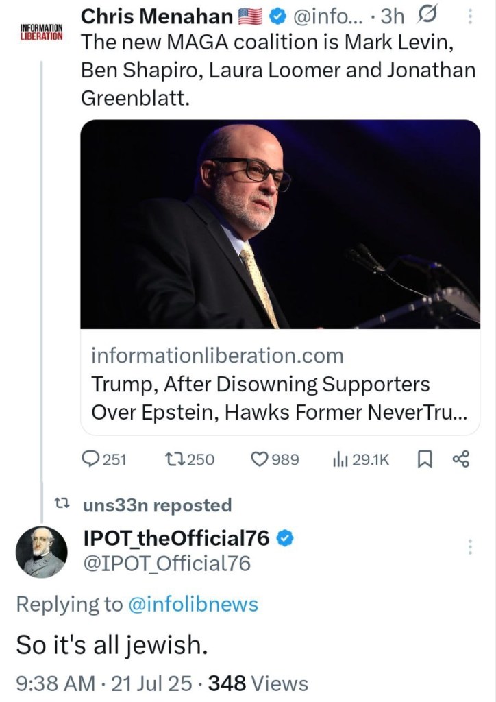The width and height of the screenshot is (496, 702).
Task: Like the tweet with 989 likes
Action: (x=261, y=459)
